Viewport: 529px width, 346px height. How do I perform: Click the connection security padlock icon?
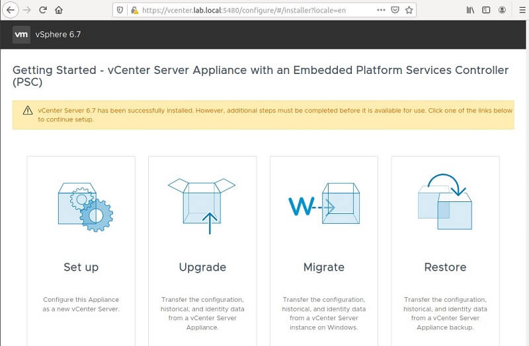(134, 10)
